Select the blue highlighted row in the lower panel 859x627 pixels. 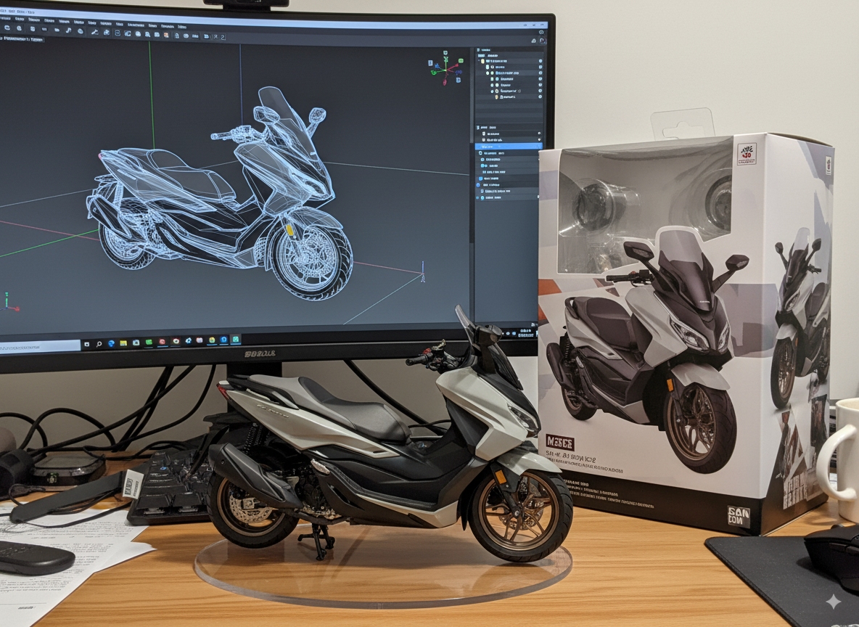(x=508, y=146)
